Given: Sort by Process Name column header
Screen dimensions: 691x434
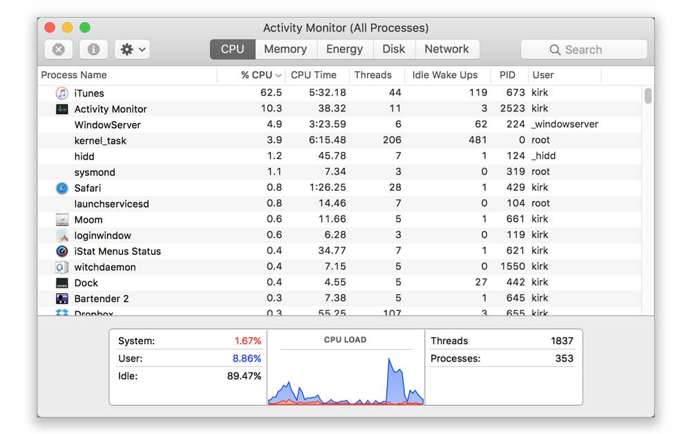Looking at the screenshot, I should tap(74, 75).
